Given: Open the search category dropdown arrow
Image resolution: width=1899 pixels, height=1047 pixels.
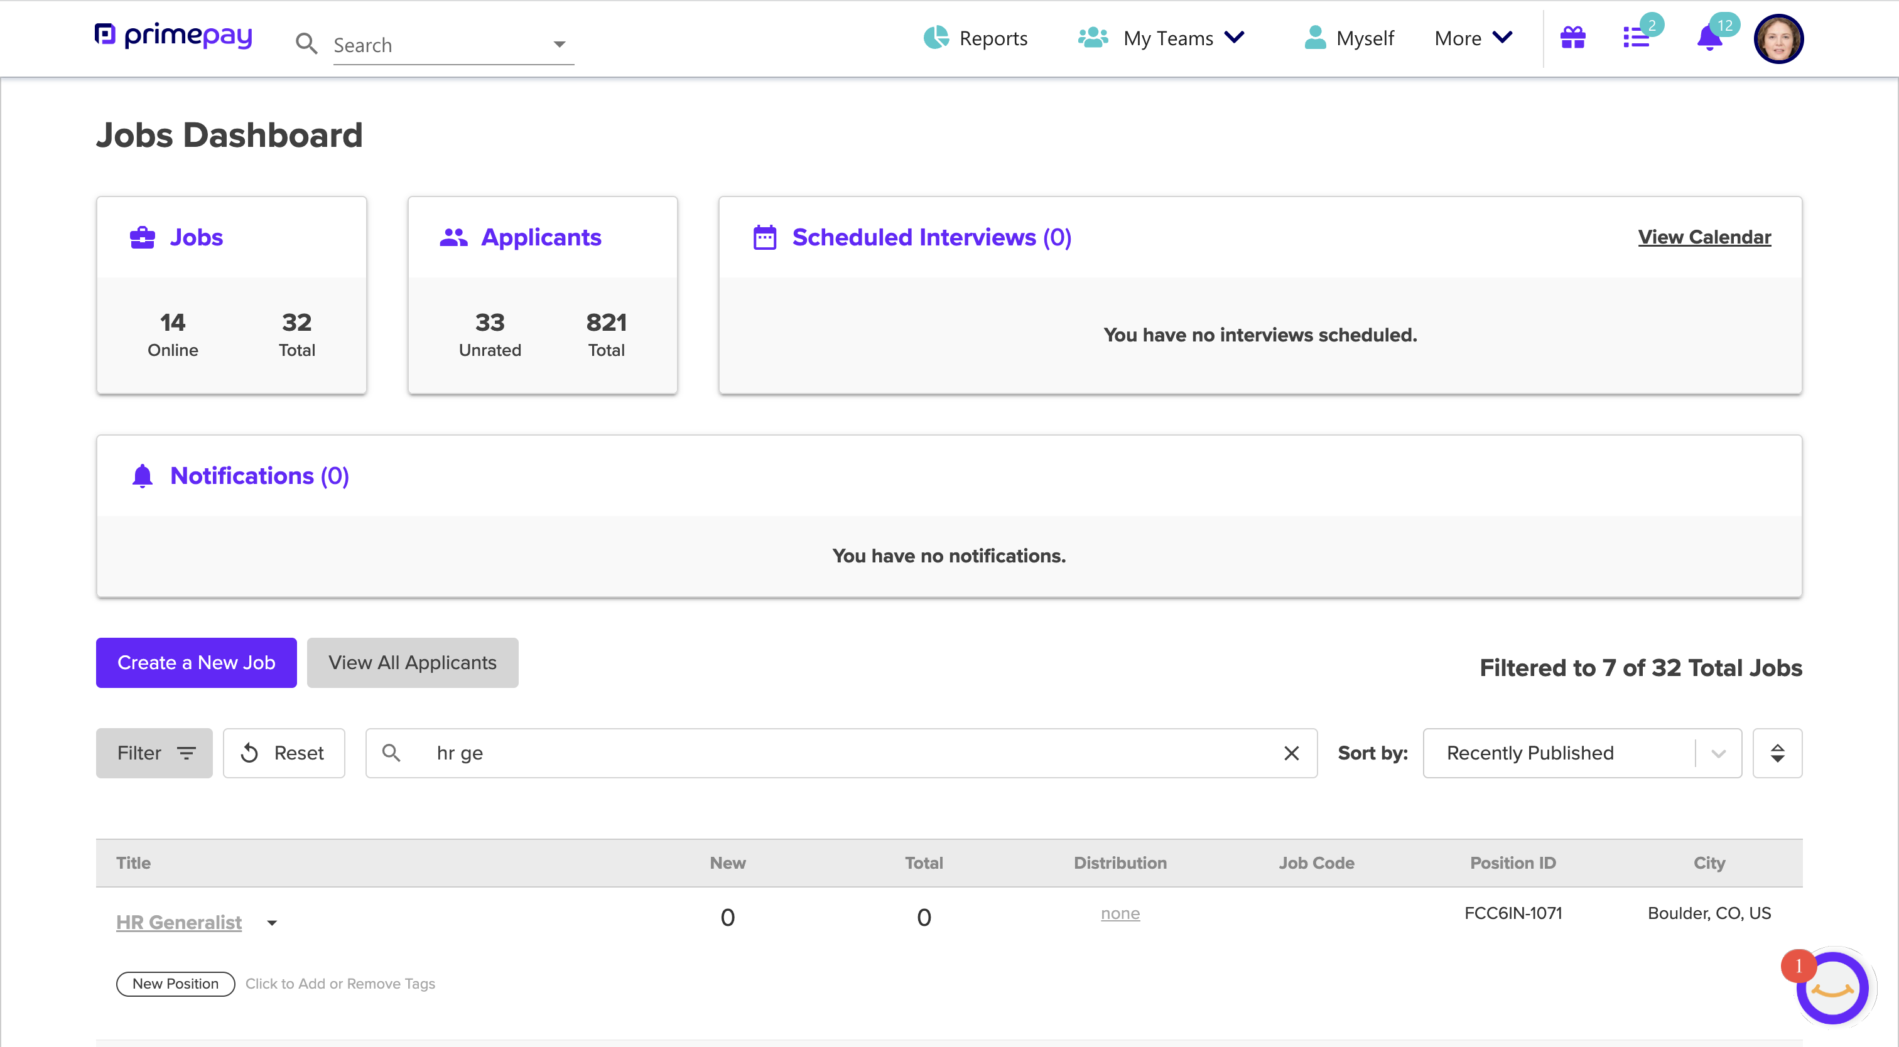Looking at the screenshot, I should point(559,44).
